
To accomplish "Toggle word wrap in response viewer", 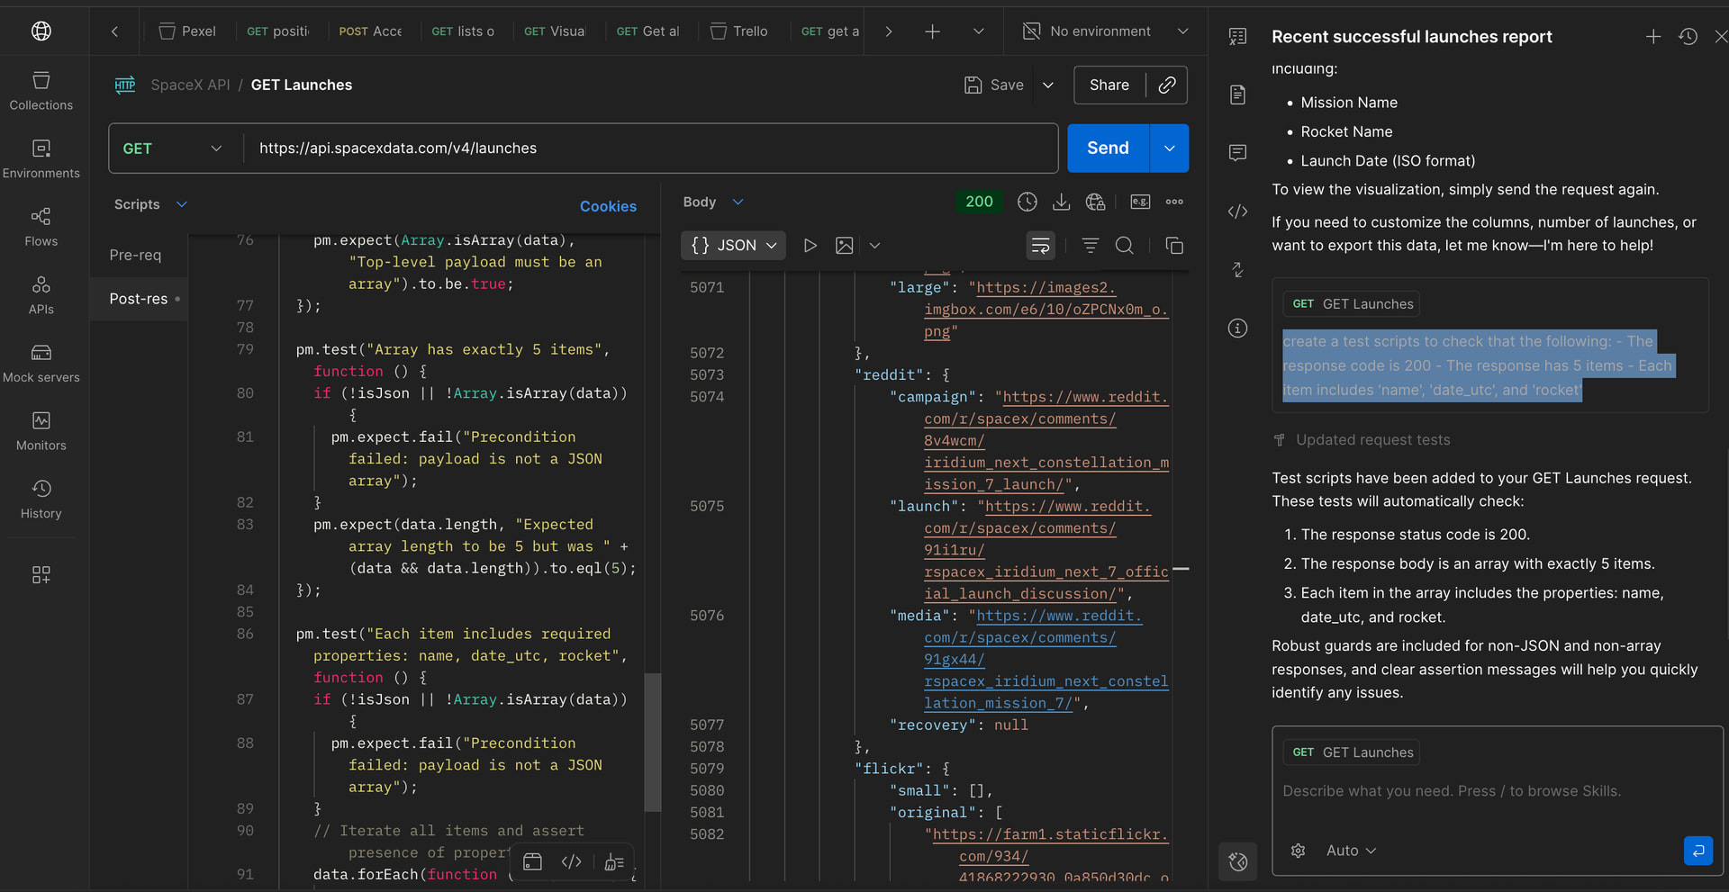I will pyautogui.click(x=1040, y=246).
